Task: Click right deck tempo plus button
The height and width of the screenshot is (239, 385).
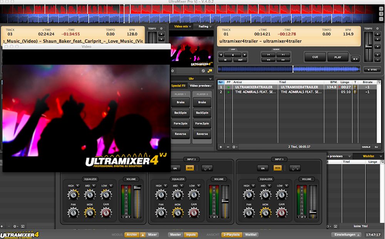Action: [377, 55]
